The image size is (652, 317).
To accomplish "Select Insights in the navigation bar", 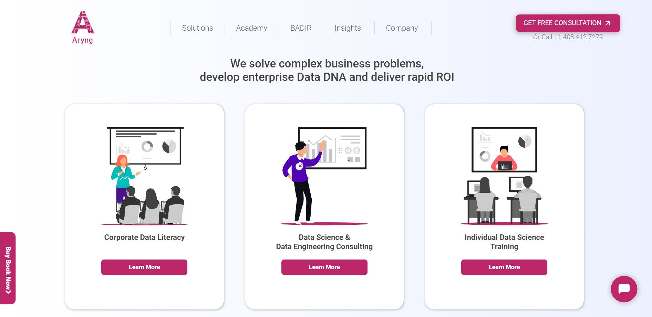I will point(348,28).
